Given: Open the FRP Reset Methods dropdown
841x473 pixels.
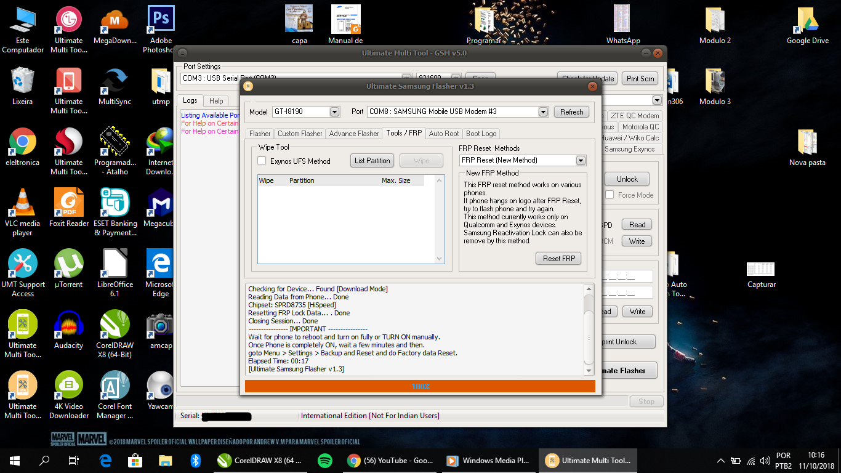Looking at the screenshot, I should coord(581,160).
